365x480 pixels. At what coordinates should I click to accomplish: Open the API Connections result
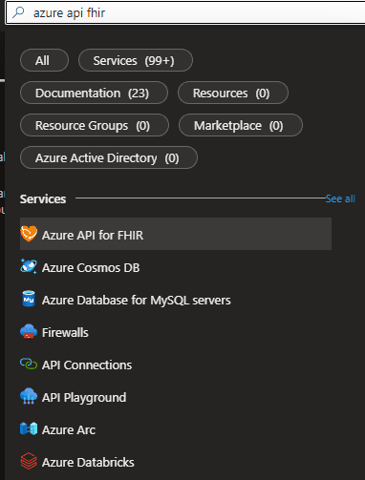pyautogui.click(x=176, y=365)
